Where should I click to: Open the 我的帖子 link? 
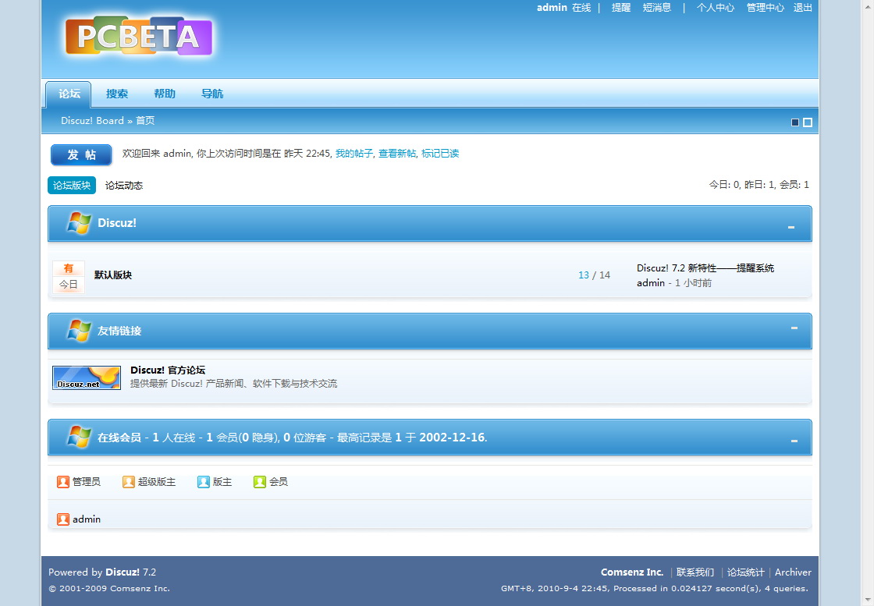pyautogui.click(x=354, y=153)
